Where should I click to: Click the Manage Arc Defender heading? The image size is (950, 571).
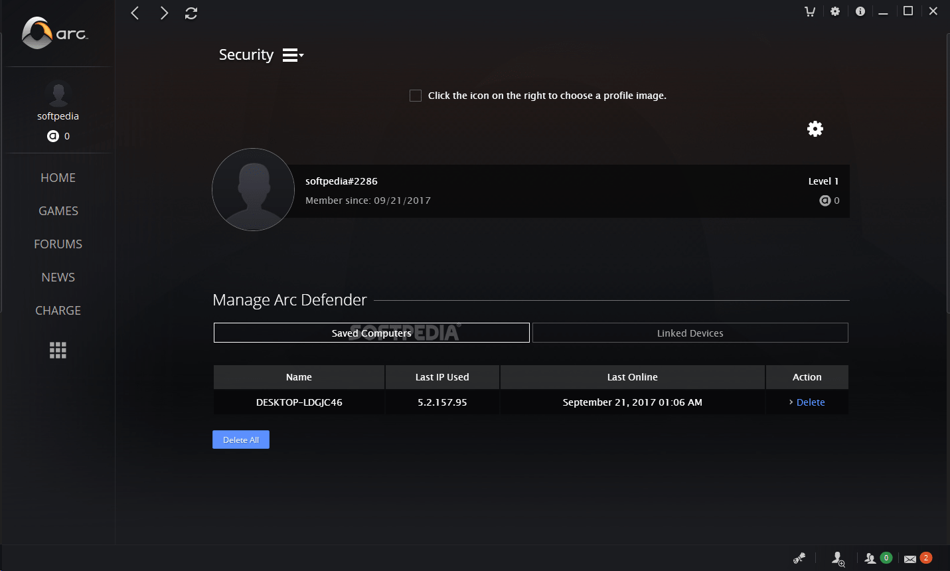point(289,300)
